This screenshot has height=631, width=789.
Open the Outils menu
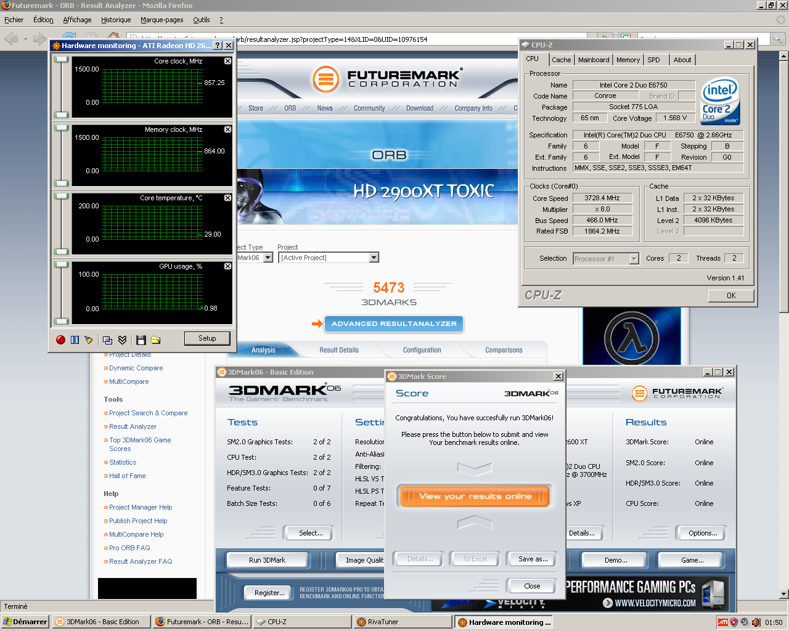pyautogui.click(x=202, y=20)
